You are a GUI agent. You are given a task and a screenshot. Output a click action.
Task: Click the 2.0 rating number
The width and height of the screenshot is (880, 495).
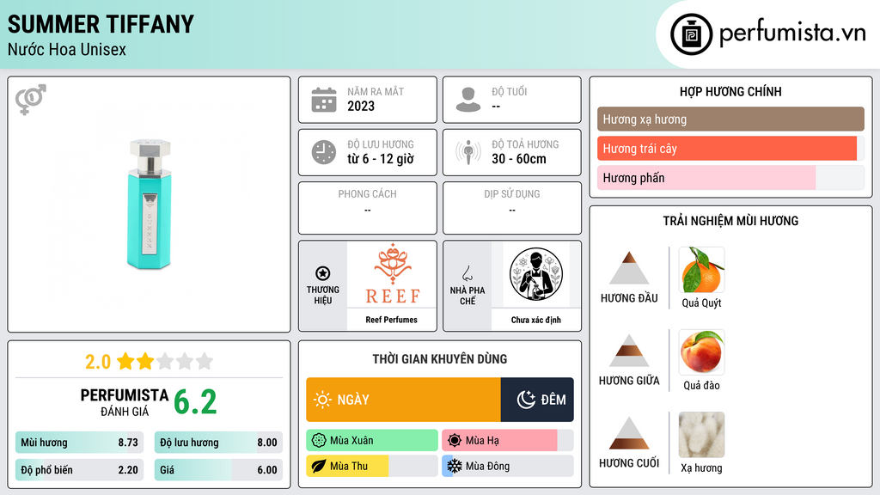tap(98, 362)
